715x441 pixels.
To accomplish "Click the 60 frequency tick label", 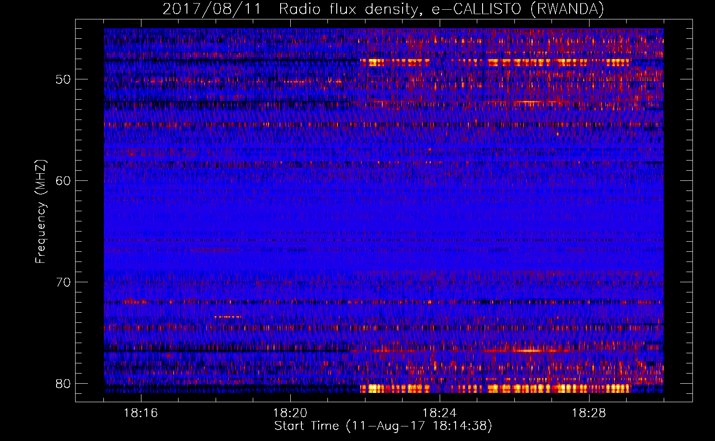I will pyautogui.click(x=63, y=181).
